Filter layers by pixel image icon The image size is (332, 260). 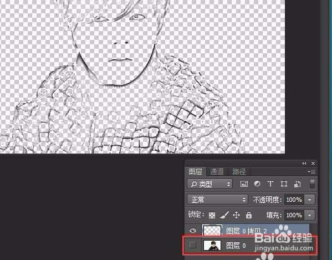244,183
